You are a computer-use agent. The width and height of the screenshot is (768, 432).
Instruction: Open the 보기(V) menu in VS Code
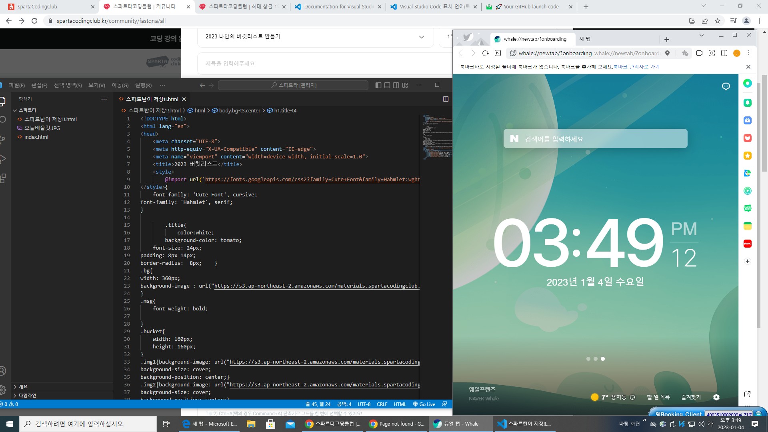coord(96,85)
